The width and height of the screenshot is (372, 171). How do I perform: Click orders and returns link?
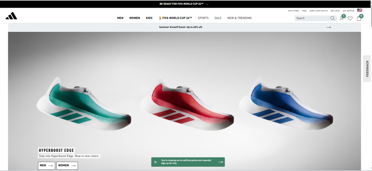[x=318, y=11]
